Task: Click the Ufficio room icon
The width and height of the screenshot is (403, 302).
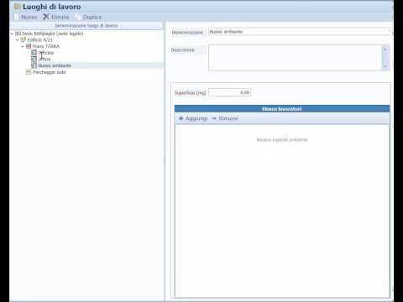Action: (x=34, y=59)
